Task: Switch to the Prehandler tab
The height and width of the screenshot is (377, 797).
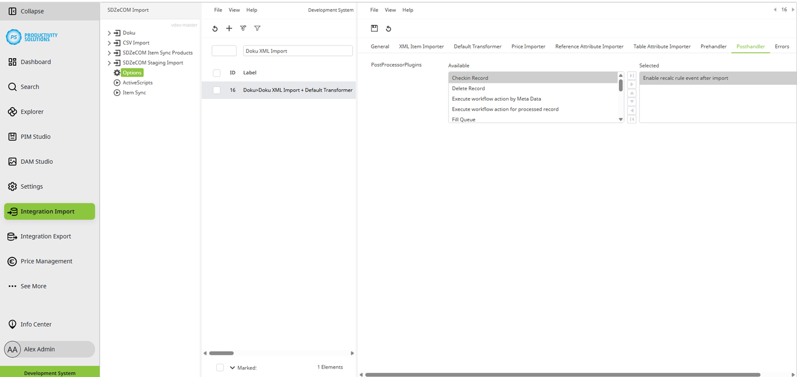Action: [713, 46]
